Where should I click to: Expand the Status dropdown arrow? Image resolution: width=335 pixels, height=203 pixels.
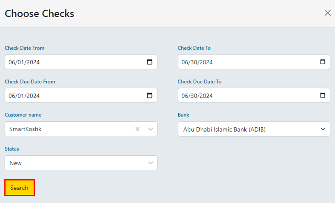(x=150, y=163)
